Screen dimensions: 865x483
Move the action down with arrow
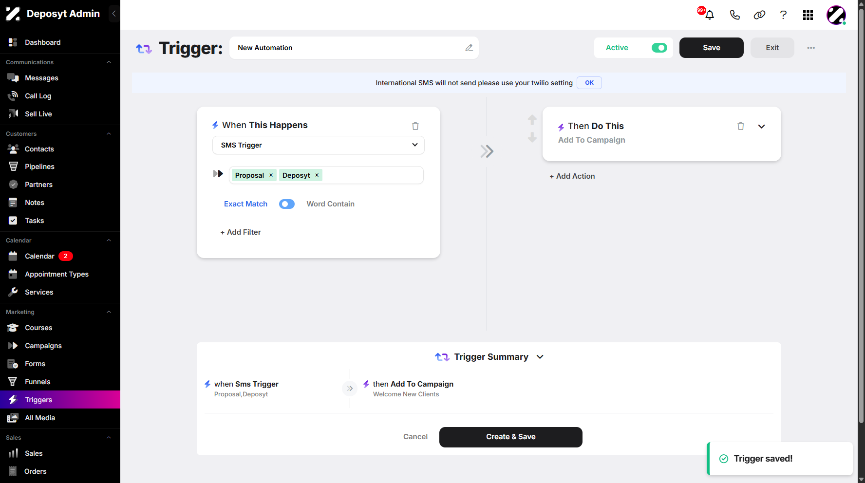click(x=532, y=137)
